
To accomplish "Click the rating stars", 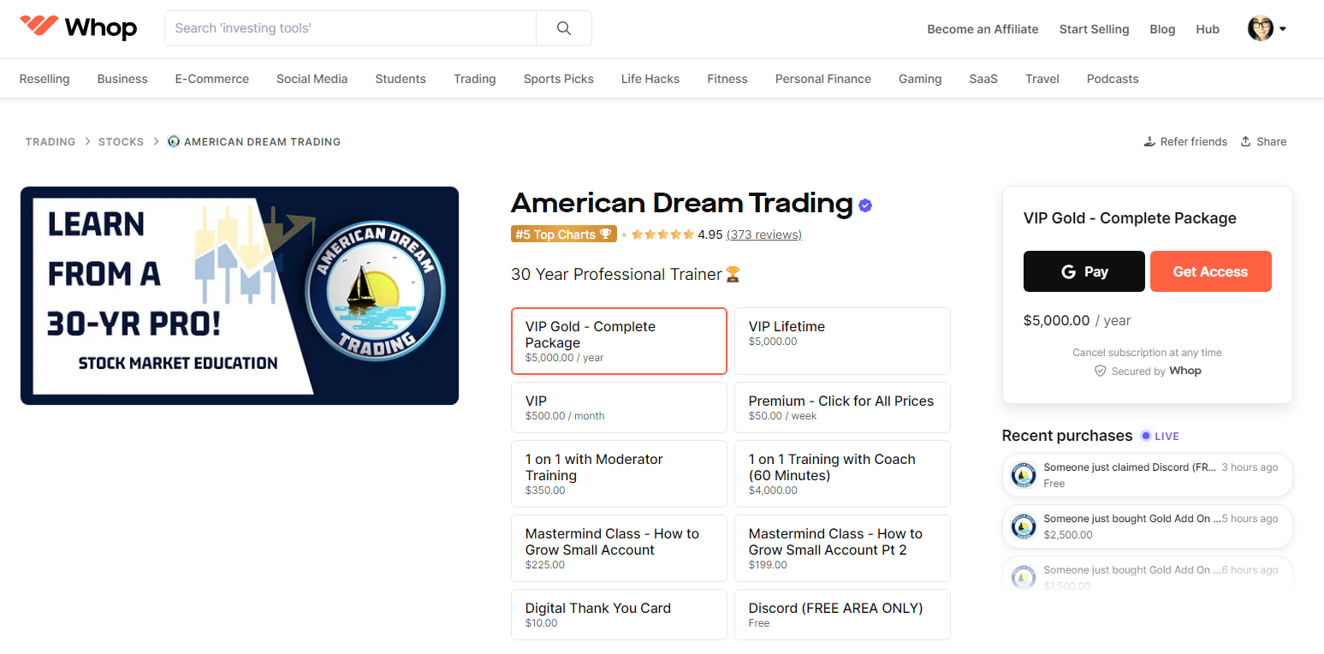I will (663, 234).
